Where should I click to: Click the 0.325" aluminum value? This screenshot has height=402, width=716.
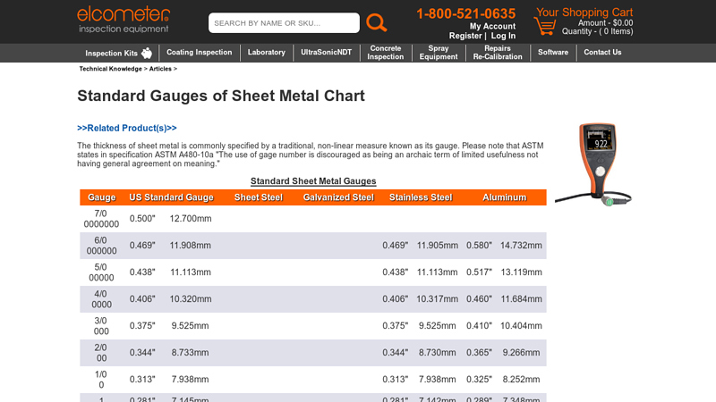tap(479, 380)
